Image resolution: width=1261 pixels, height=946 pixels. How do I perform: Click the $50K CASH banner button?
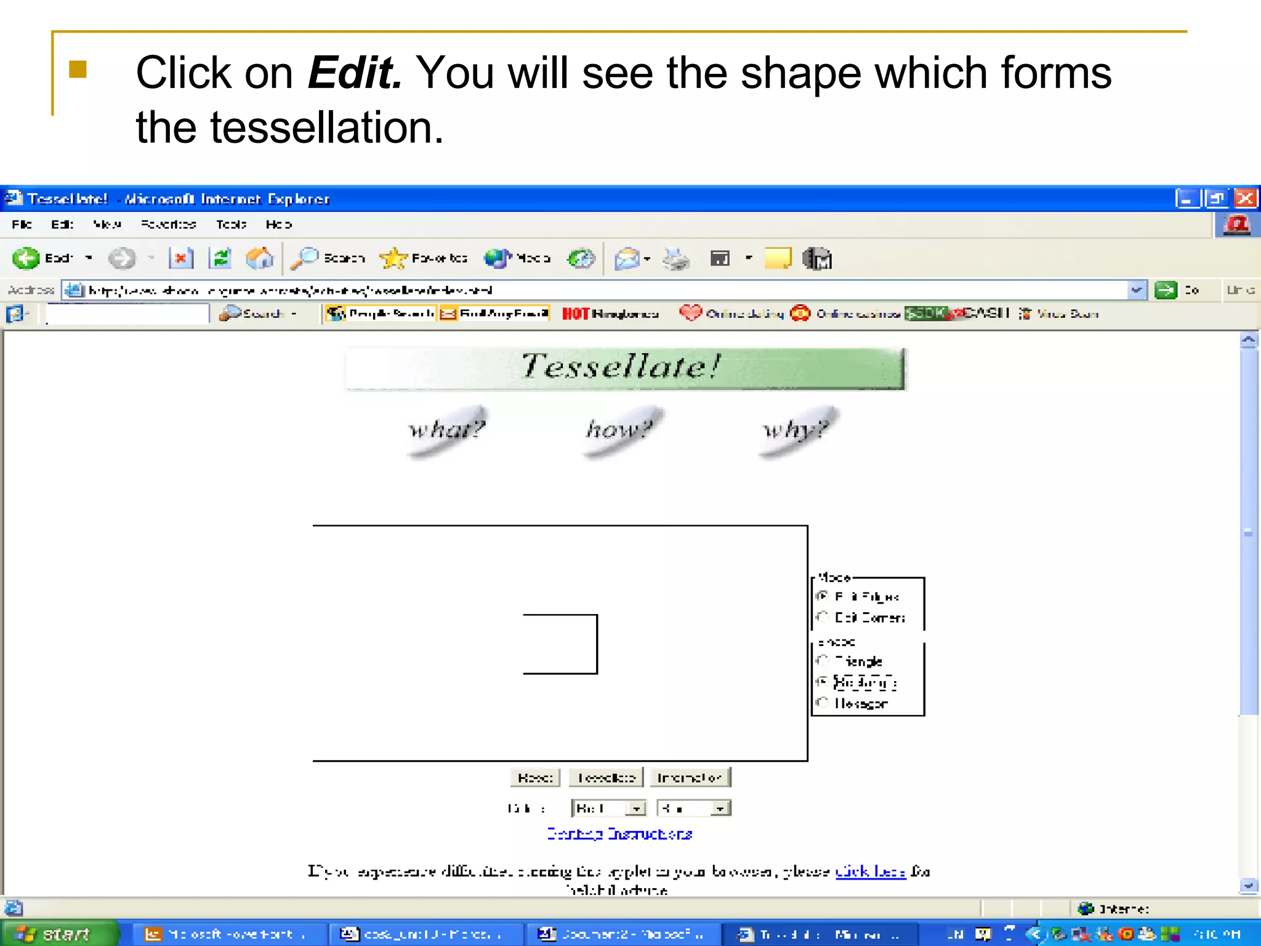pyautogui.click(x=957, y=313)
